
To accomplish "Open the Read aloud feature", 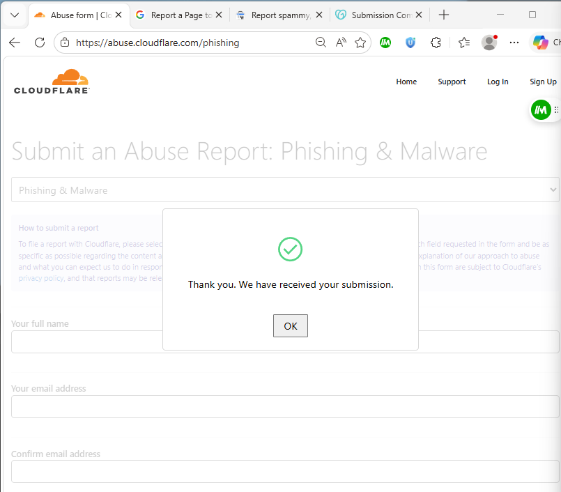I will coord(341,43).
